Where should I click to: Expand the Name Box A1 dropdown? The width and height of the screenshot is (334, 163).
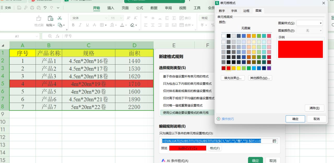click(36, 36)
